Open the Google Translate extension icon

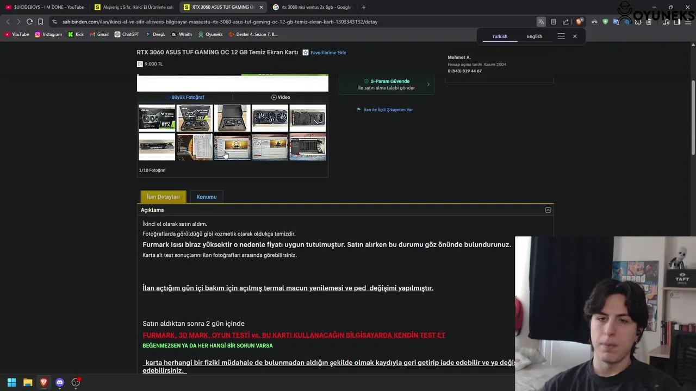pyautogui.click(x=616, y=22)
